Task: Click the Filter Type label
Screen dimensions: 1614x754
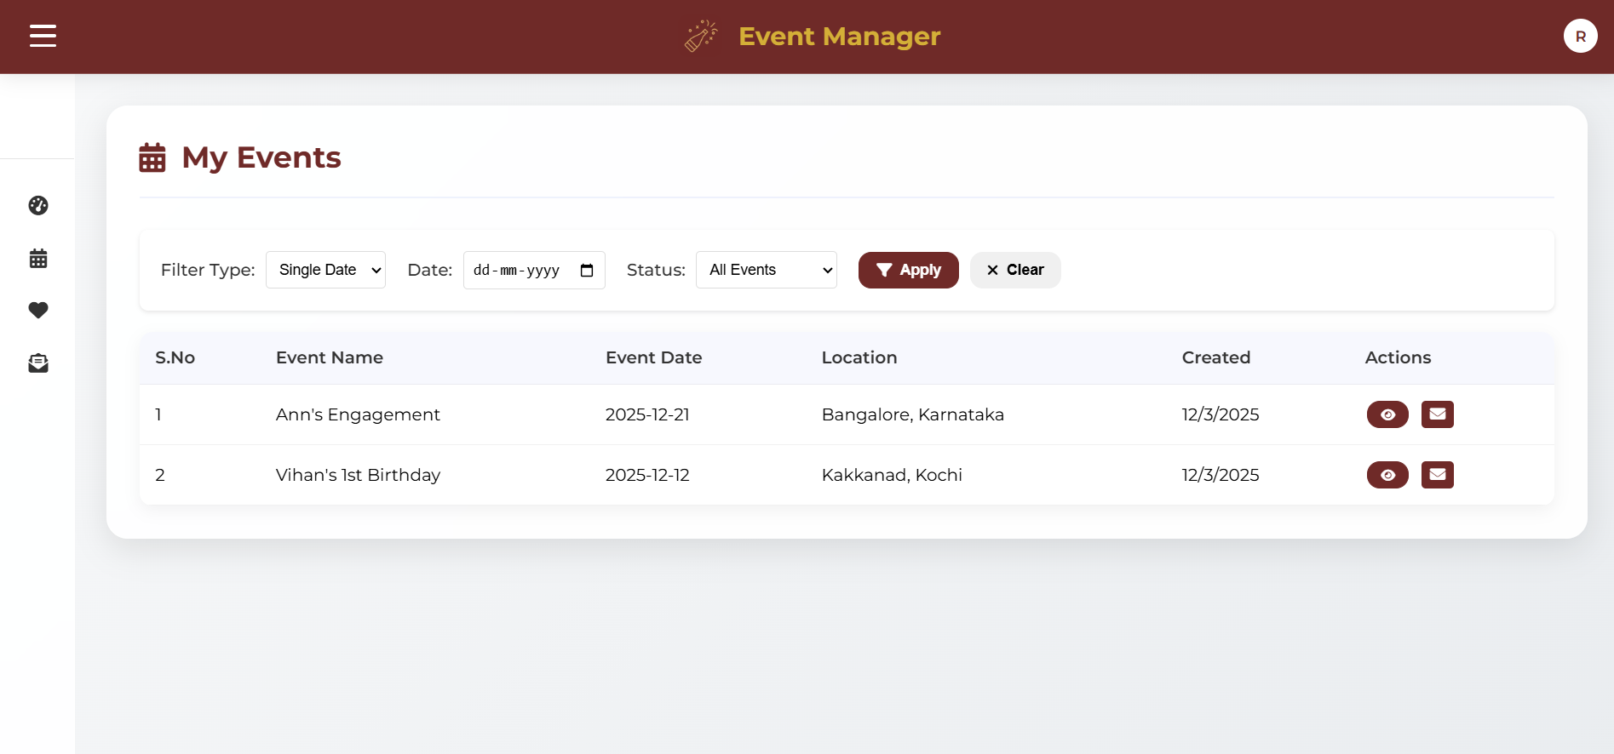Action: click(208, 270)
